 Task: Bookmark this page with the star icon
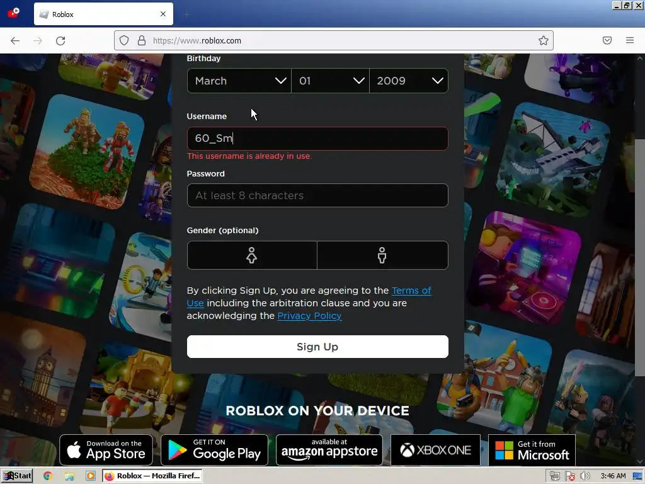point(544,40)
